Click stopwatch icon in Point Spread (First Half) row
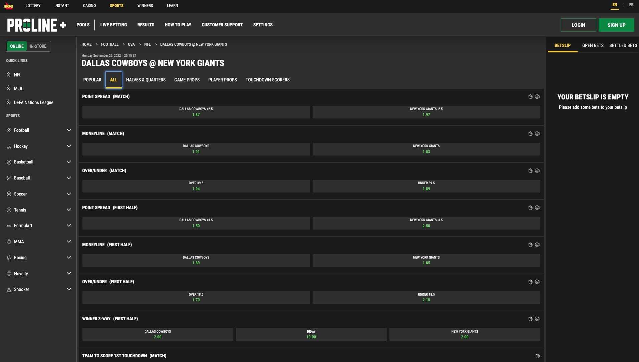Screen dimensions: 639x362 (530, 208)
